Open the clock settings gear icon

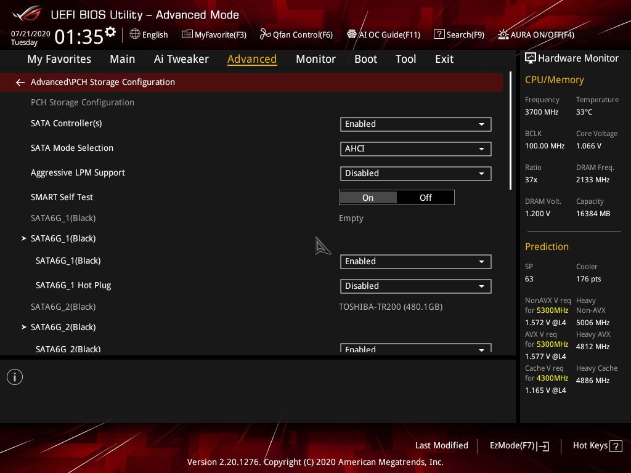pyautogui.click(x=110, y=32)
